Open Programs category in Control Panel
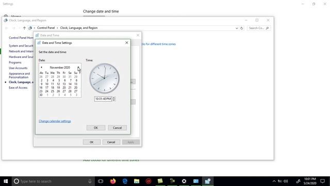This screenshot has height=186, width=330. pos(15,63)
